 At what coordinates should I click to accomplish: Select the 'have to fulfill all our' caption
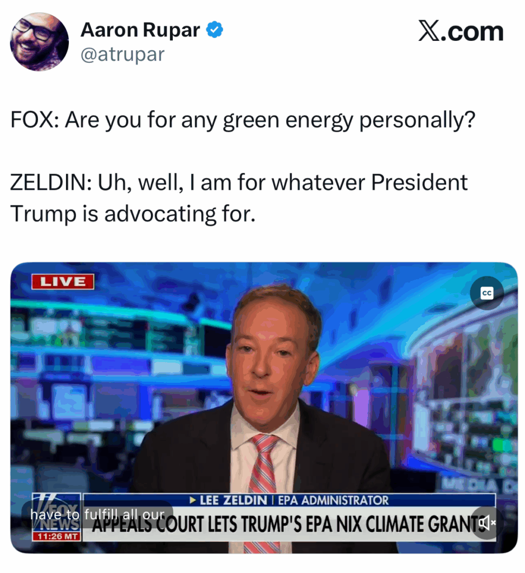(97, 515)
